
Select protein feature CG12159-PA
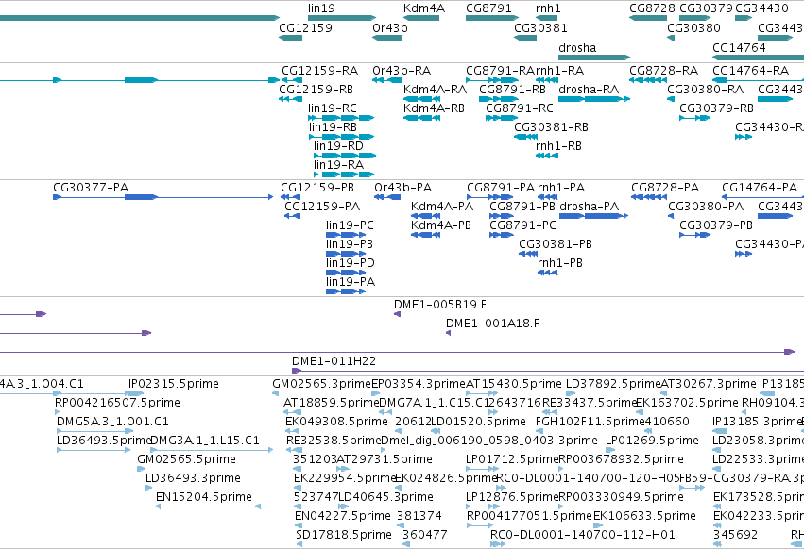click(292, 216)
